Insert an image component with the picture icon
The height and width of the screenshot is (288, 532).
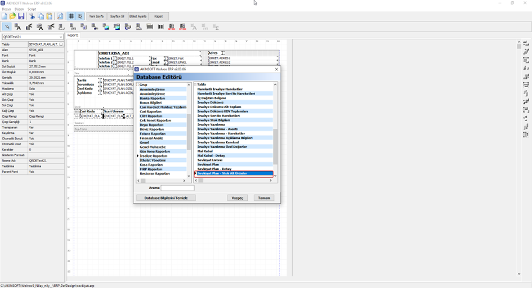(x=106, y=27)
